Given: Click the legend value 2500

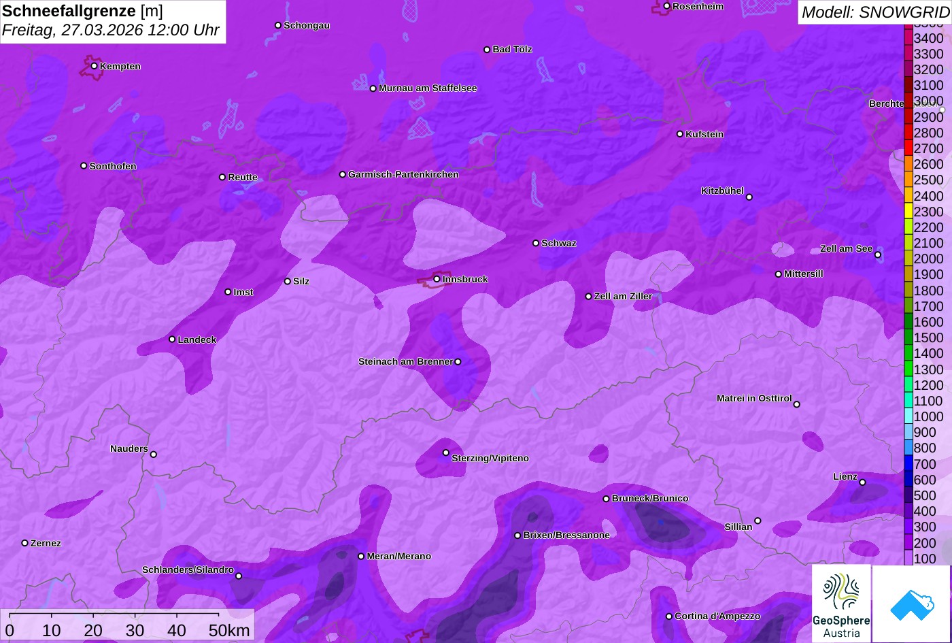Looking at the screenshot, I should point(929,180).
